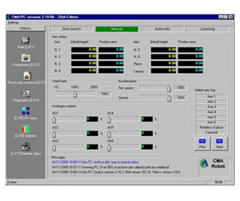Open the I/O status colored dots icon
The image size is (240, 201).
pos(26,111)
